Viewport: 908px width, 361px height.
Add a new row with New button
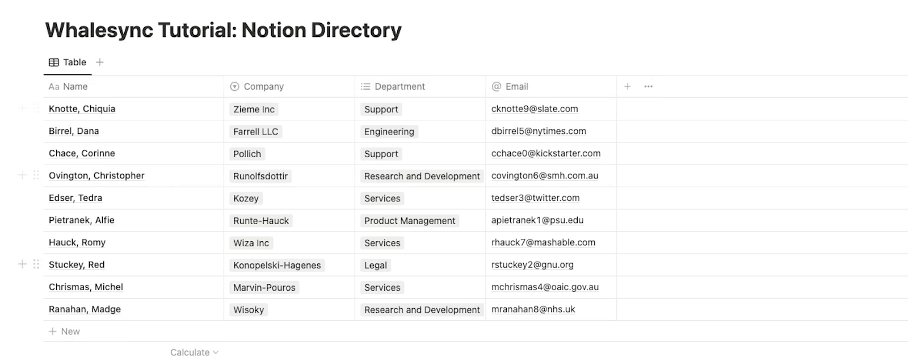tap(64, 331)
